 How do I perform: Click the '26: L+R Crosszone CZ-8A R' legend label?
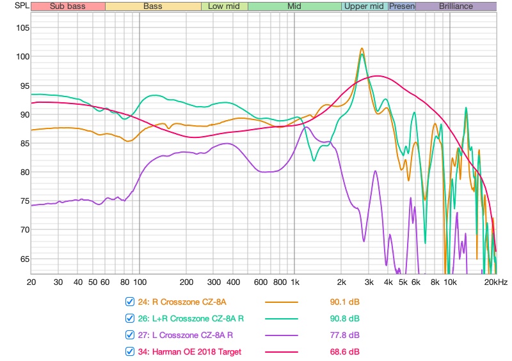tap(191, 319)
